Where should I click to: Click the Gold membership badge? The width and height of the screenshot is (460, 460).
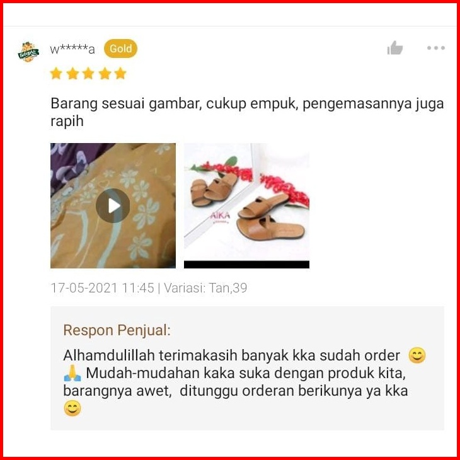[120, 49]
